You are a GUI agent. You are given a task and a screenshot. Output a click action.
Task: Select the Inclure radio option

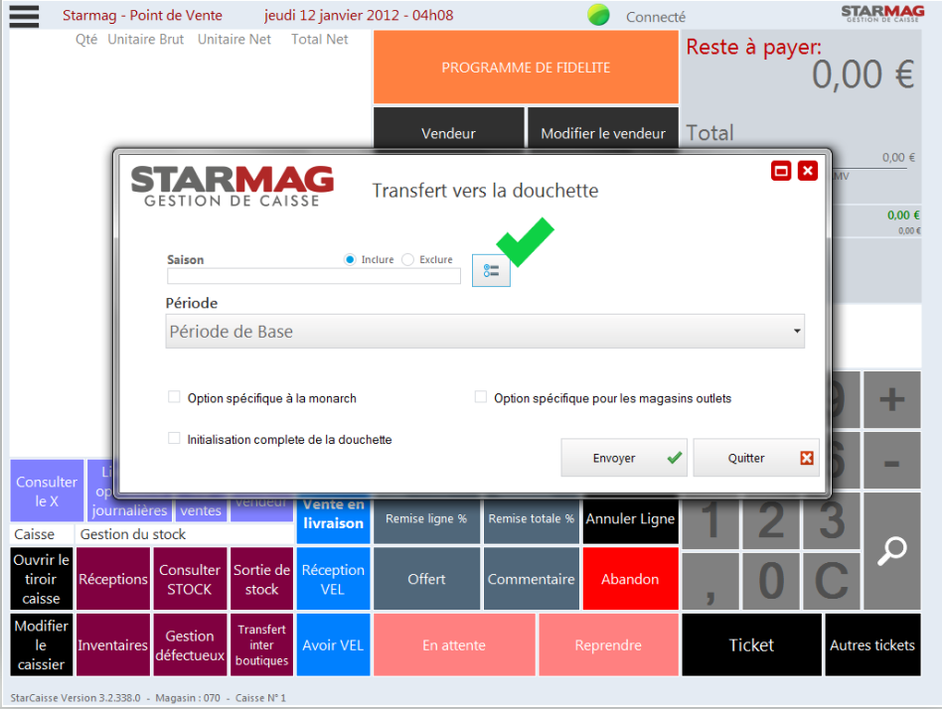[350, 259]
